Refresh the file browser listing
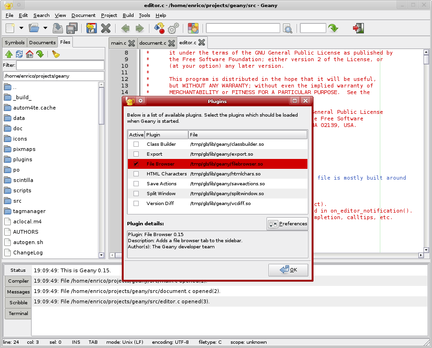Viewport: 432px width, 348px height. [x=19, y=54]
